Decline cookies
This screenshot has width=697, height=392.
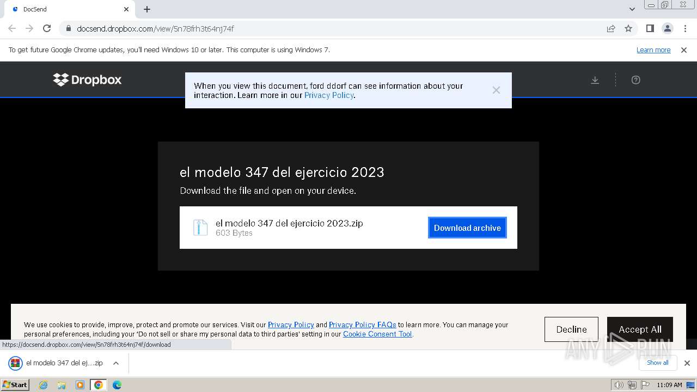click(571, 329)
